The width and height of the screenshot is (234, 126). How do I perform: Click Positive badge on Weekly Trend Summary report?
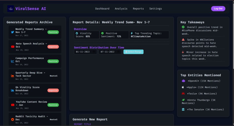coord(53,32)
